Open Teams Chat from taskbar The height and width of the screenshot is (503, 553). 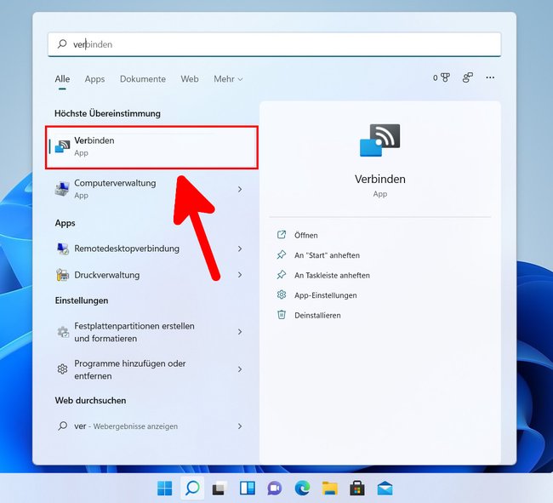pos(275,489)
